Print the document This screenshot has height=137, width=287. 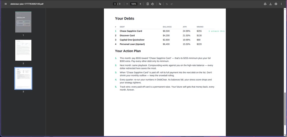tap(276, 4)
